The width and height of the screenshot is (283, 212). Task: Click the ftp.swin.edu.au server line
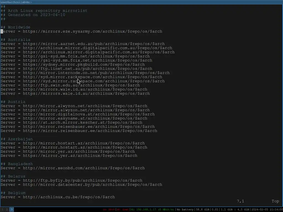(x=70, y=85)
